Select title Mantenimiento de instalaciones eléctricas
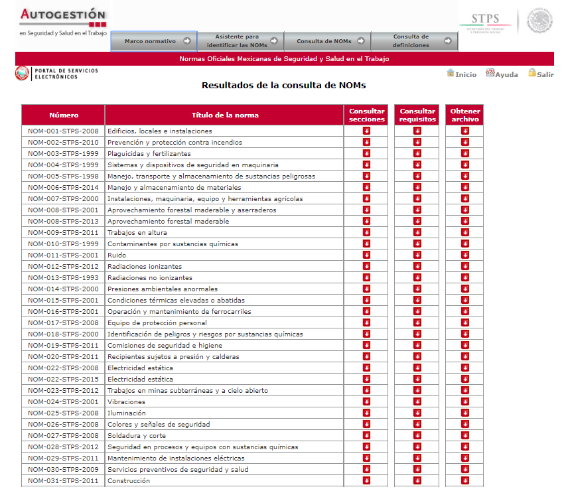Image resolution: width=564 pixels, height=495 pixels. (176, 458)
